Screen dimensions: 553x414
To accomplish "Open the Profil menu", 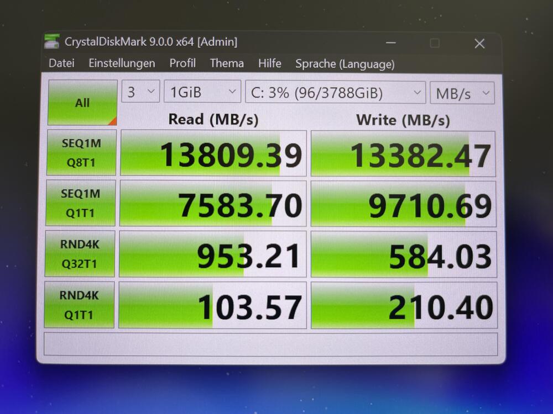I will tap(182, 63).
